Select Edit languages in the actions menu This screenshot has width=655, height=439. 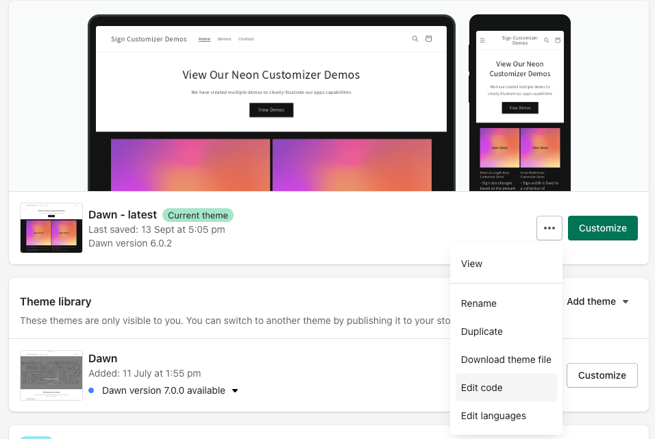pyautogui.click(x=493, y=416)
